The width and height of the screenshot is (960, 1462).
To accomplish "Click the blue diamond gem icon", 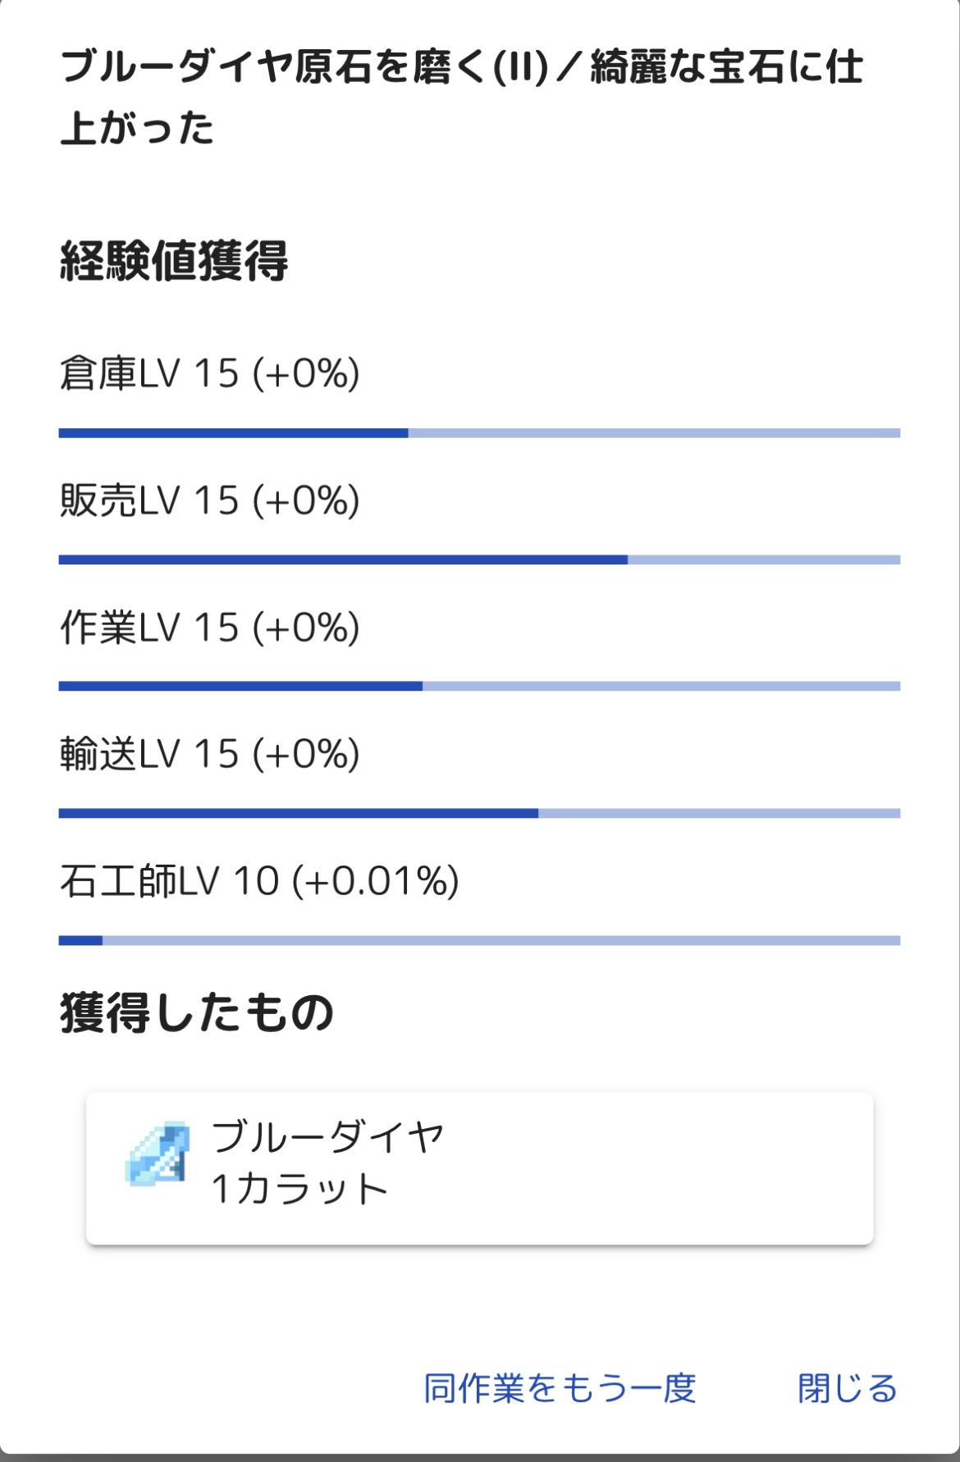I will coord(158,1154).
